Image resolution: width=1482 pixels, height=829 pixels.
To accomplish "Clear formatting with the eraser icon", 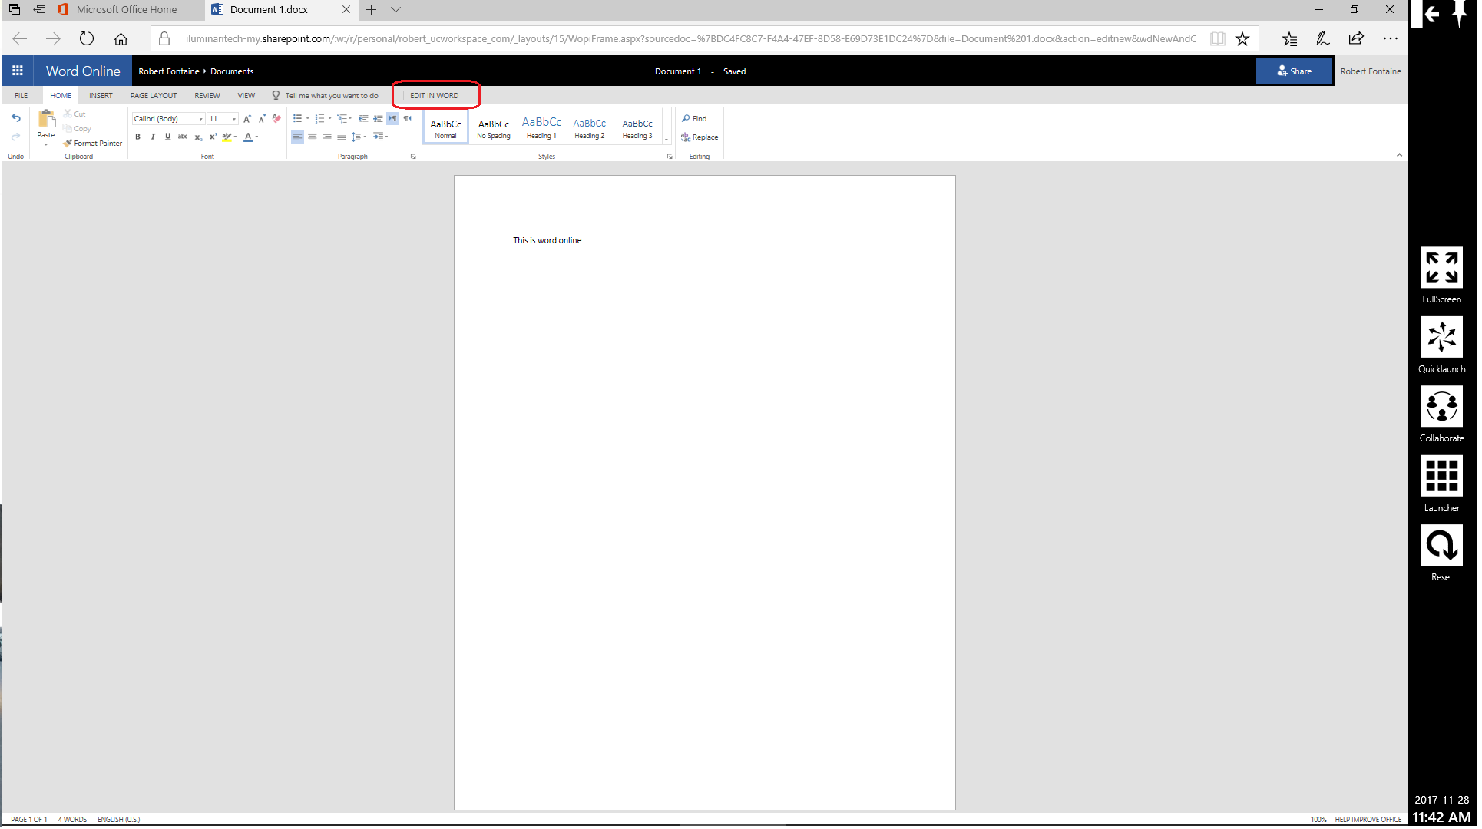I will [276, 118].
